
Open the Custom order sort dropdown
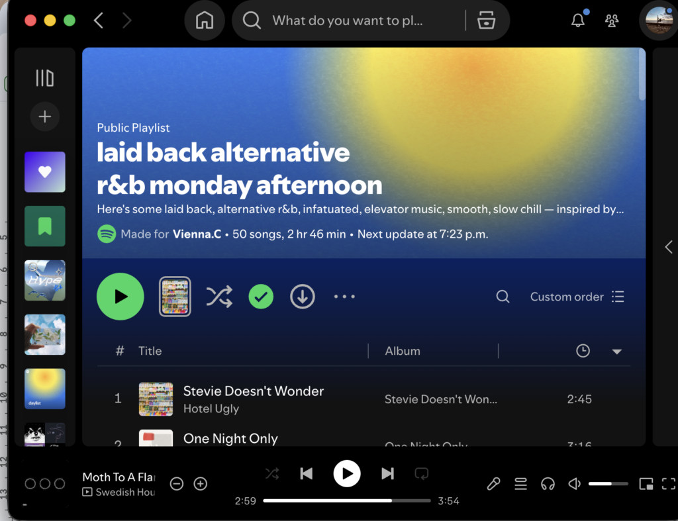577,297
